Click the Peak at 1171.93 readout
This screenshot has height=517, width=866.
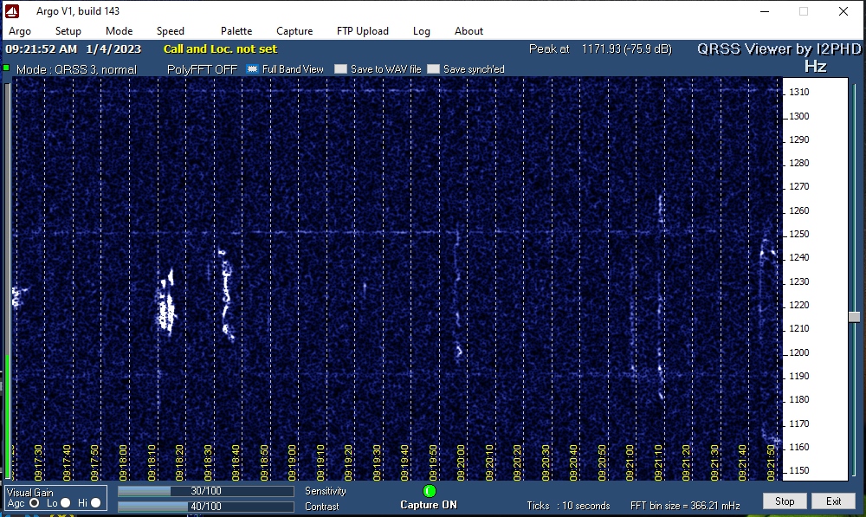(x=600, y=48)
